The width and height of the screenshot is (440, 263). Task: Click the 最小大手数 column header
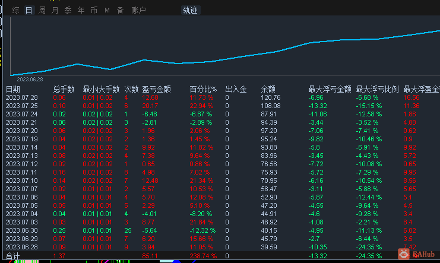tap(101, 89)
